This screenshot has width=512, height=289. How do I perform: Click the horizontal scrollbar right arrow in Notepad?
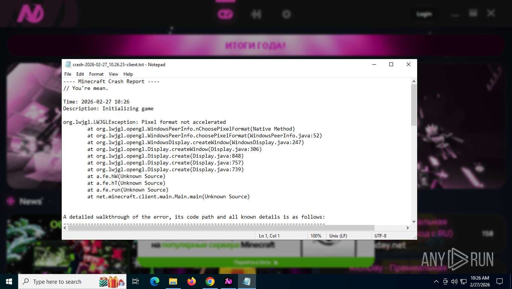pyautogui.click(x=407, y=228)
